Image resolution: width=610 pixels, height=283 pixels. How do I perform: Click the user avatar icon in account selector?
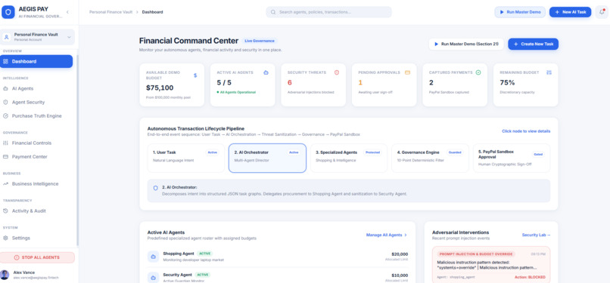click(x=7, y=37)
